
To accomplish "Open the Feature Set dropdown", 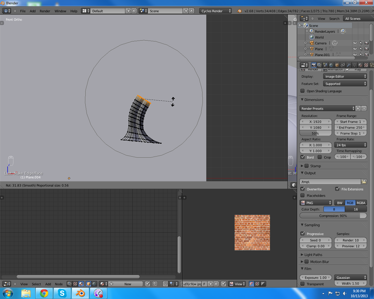I will [345, 84].
